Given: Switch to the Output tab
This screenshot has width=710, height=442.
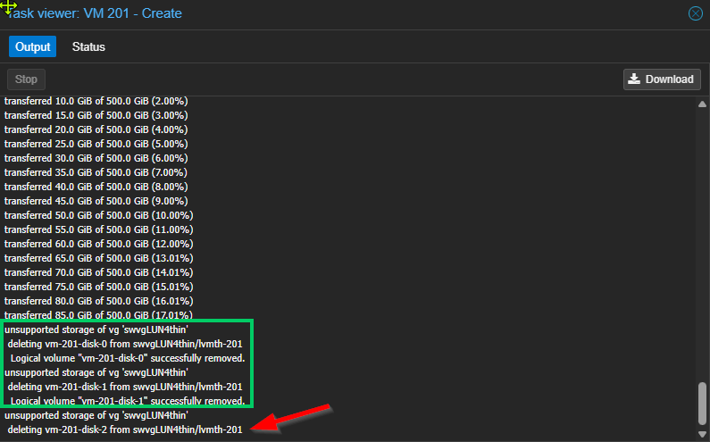Looking at the screenshot, I should (x=33, y=46).
